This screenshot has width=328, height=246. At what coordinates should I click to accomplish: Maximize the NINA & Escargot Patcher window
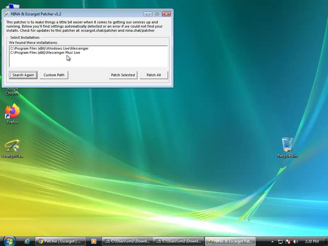point(157,14)
